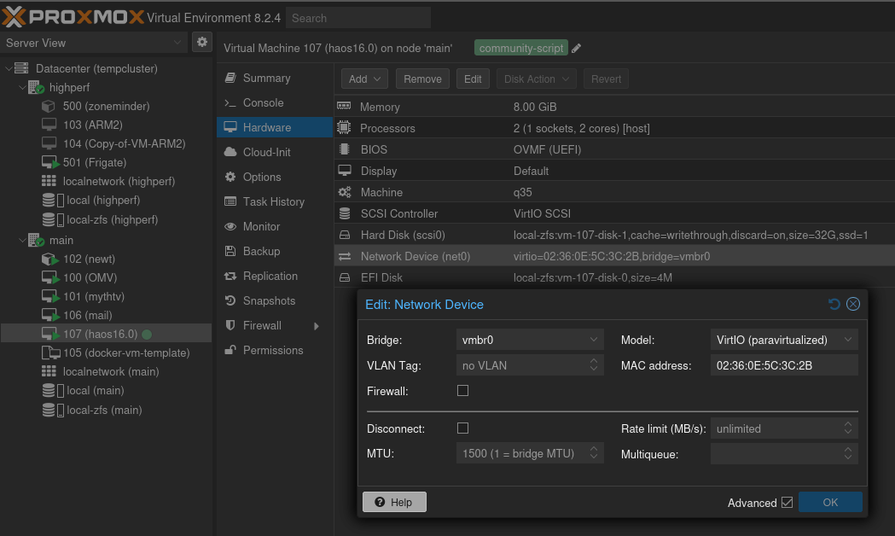Collapse the main node
The image size is (895, 536).
[22, 241]
